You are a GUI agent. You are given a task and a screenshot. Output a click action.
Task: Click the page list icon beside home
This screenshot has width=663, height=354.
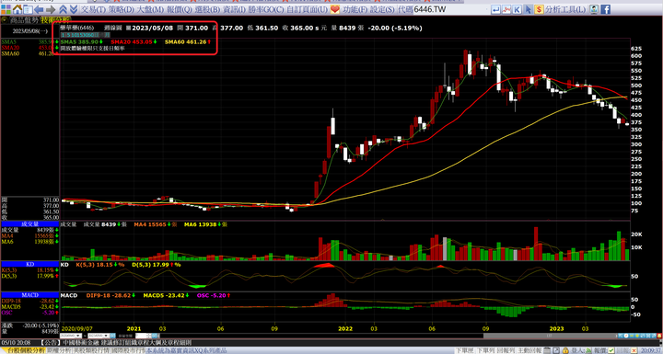(28, 9)
